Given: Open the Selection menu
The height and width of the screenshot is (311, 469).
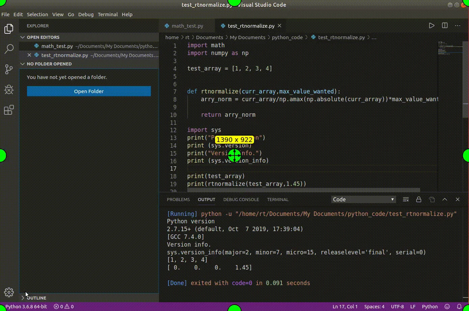Looking at the screenshot, I should (x=37, y=15).
